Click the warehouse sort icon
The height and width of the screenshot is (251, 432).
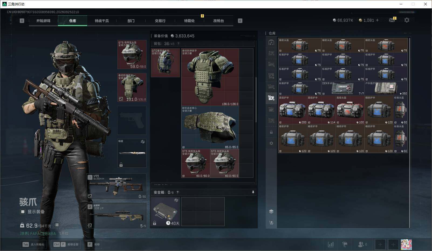pyautogui.click(x=271, y=223)
